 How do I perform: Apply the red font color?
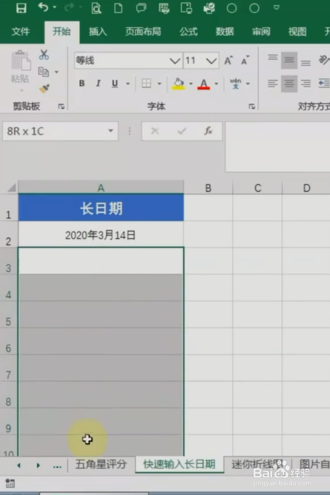tap(203, 84)
